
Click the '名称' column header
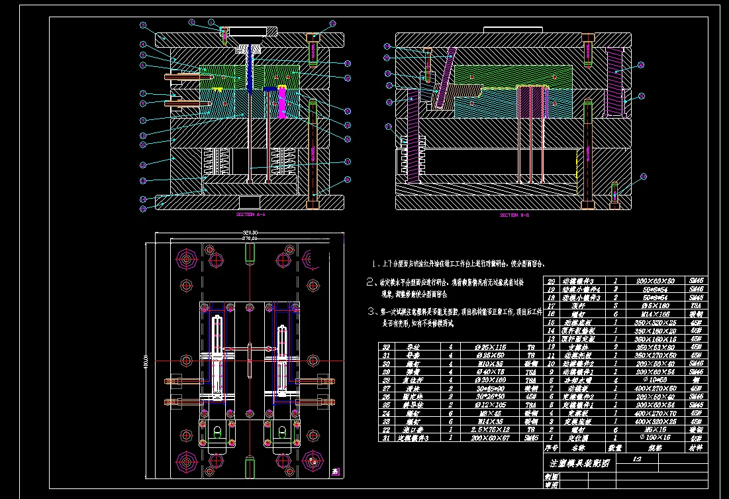(x=578, y=448)
